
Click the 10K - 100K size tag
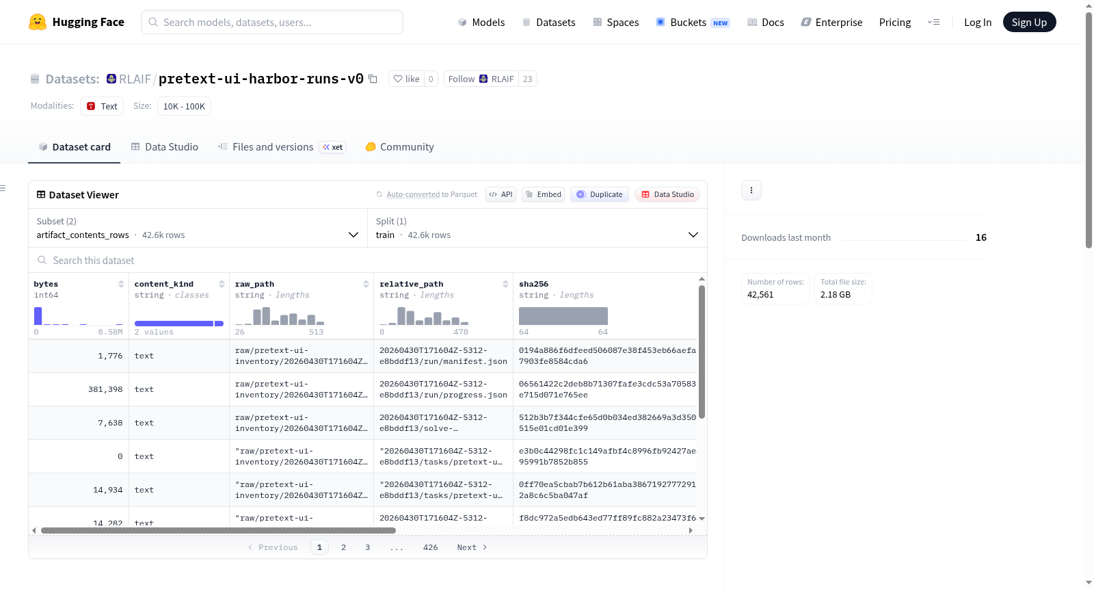click(184, 106)
